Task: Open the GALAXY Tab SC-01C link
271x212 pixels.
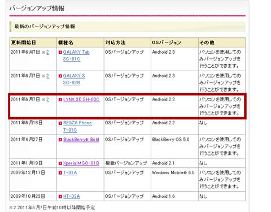Action: pyautogui.click(x=76, y=55)
